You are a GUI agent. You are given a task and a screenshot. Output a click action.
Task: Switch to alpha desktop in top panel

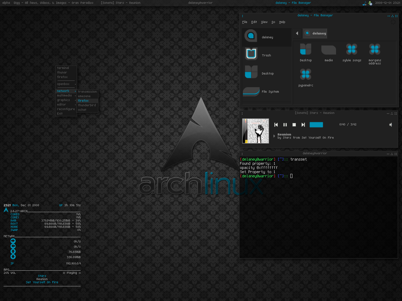[x=6, y=3]
